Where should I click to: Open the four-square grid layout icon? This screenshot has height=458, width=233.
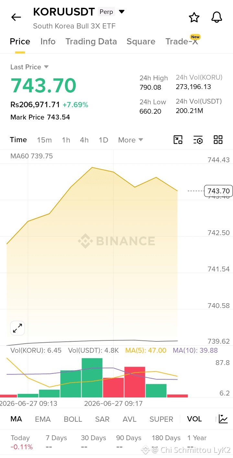pyautogui.click(x=218, y=140)
